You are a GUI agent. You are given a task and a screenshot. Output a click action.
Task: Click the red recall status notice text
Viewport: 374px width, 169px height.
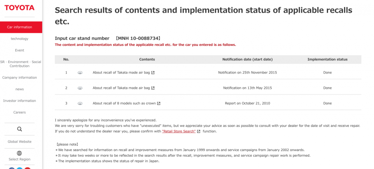[x=145, y=45]
